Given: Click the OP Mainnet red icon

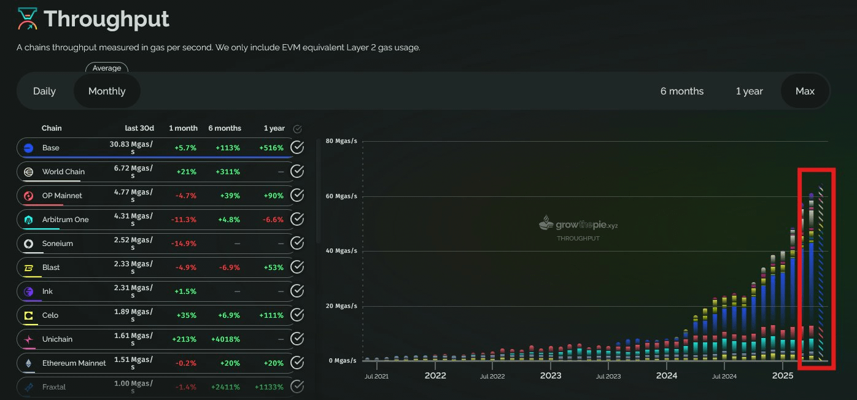Looking at the screenshot, I should tap(28, 196).
